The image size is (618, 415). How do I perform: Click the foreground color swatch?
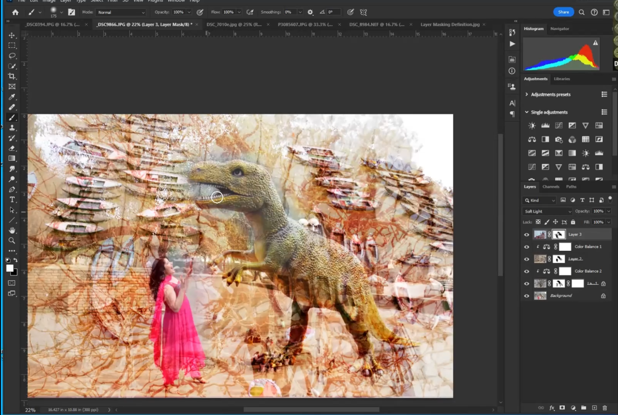click(x=10, y=269)
